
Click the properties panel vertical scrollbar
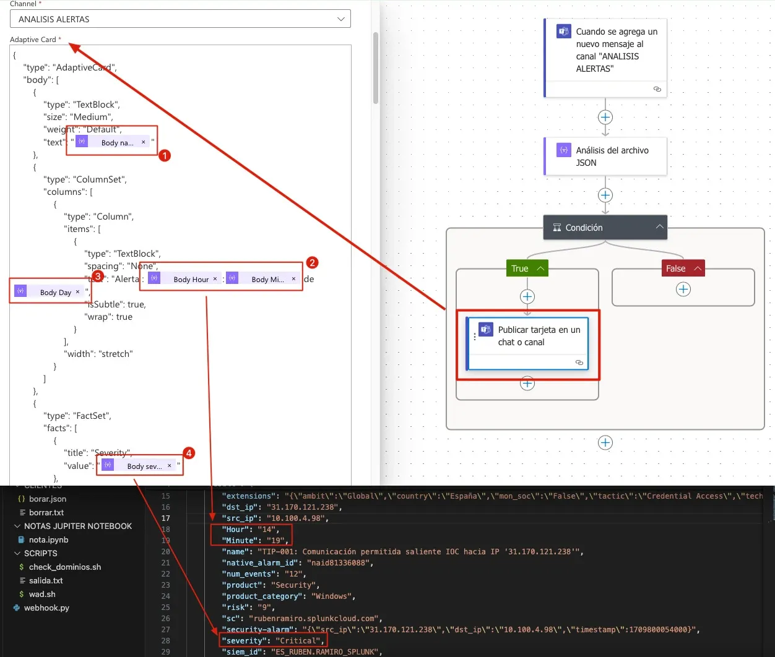click(x=375, y=68)
